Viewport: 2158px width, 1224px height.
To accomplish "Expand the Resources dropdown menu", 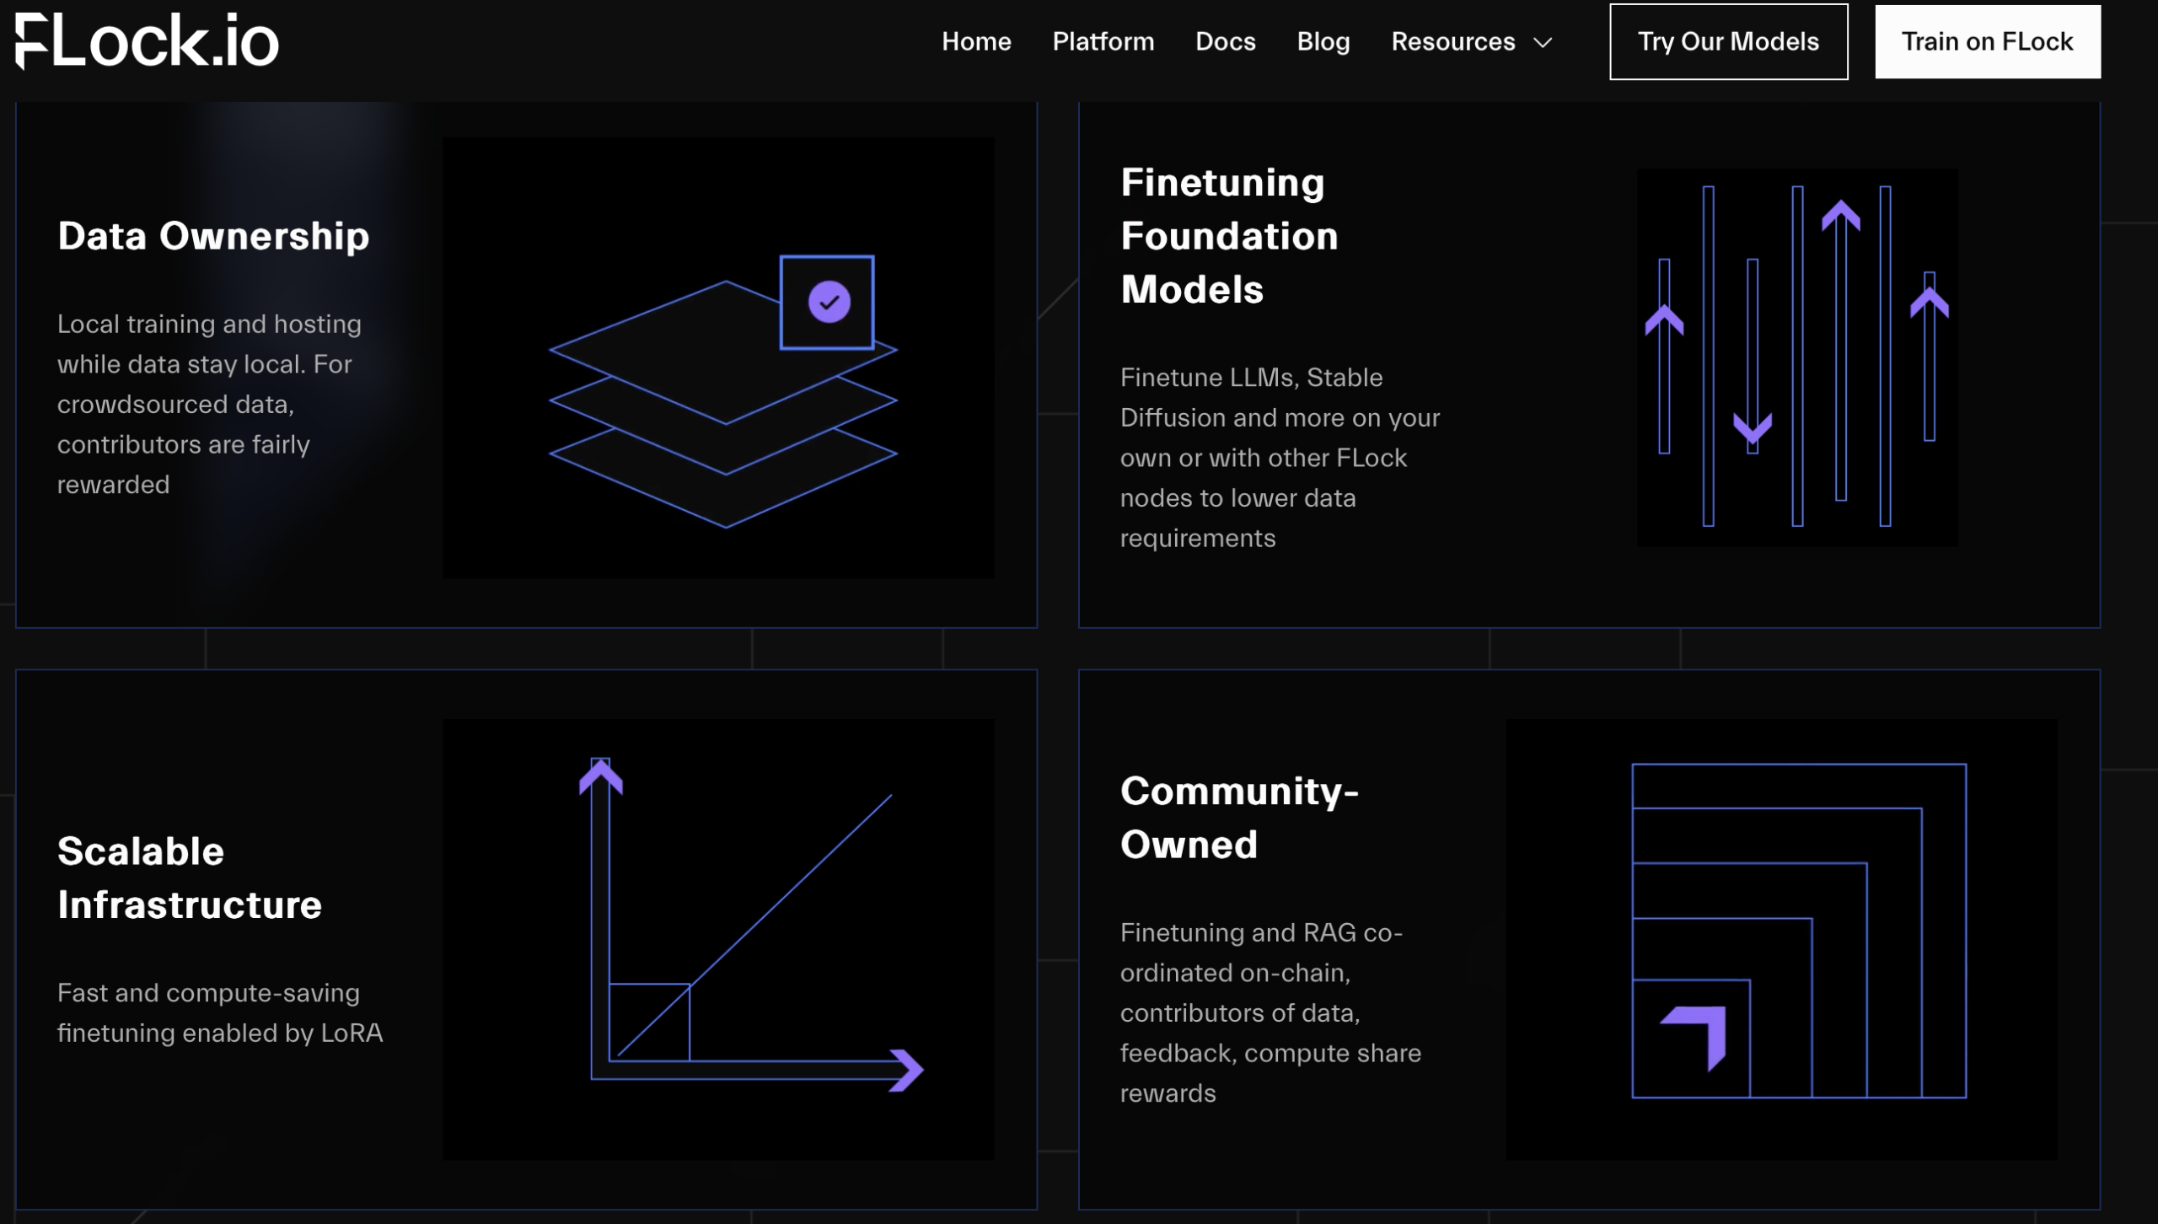I will (x=1472, y=41).
